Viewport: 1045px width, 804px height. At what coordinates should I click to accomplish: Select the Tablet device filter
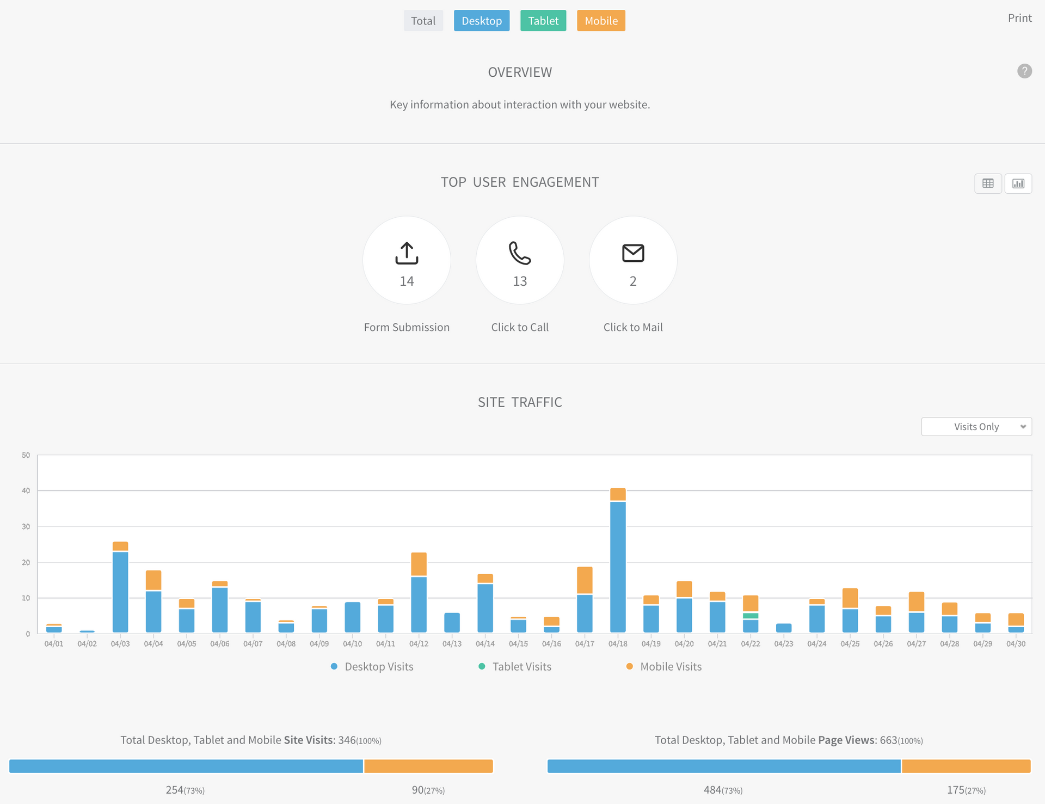(x=543, y=21)
